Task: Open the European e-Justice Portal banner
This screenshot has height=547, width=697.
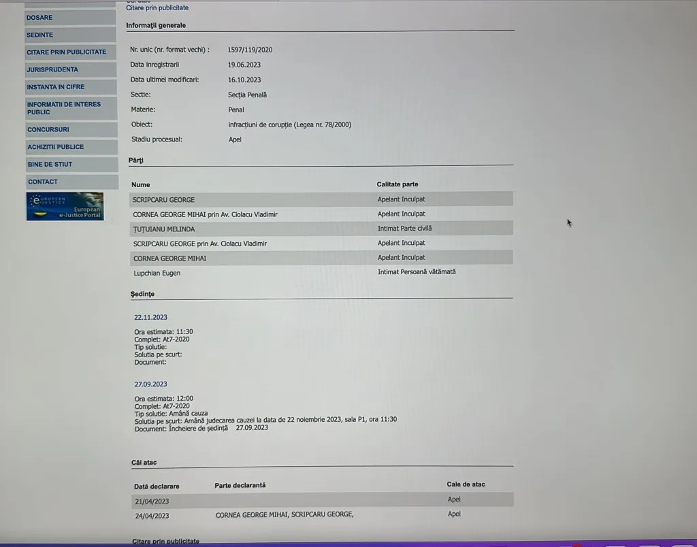Action: [x=65, y=206]
